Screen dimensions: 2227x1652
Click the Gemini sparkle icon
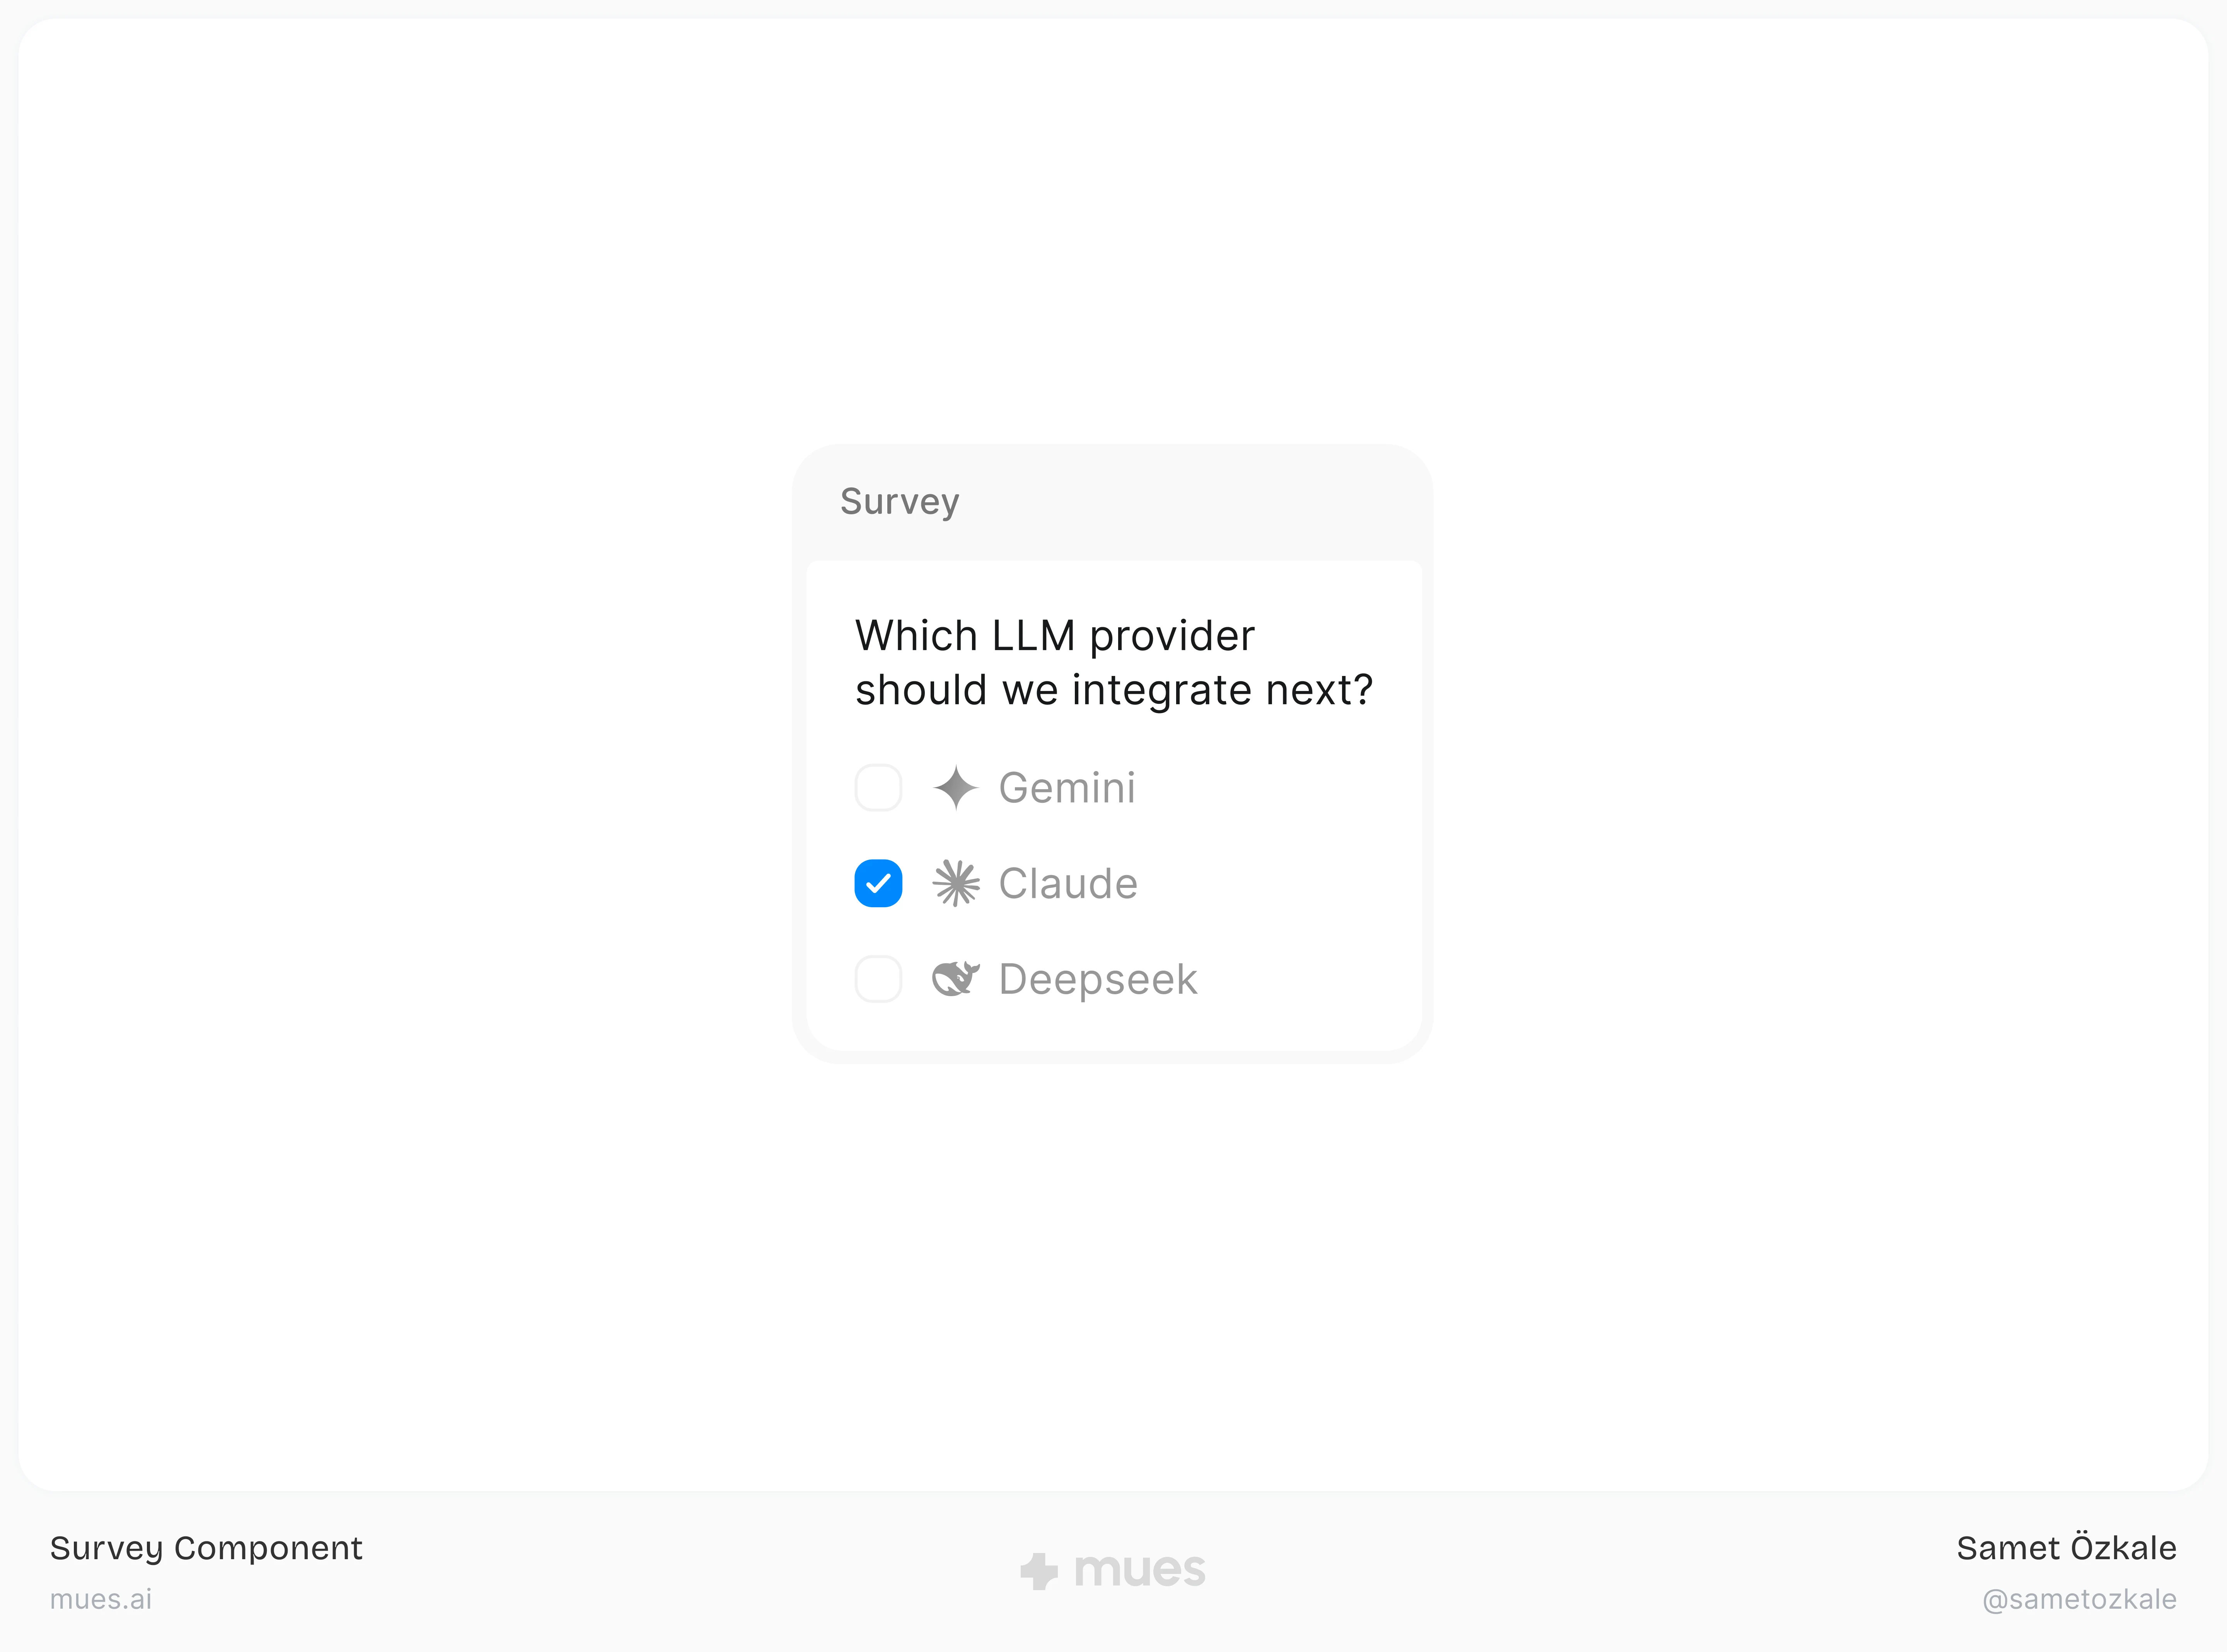point(956,788)
